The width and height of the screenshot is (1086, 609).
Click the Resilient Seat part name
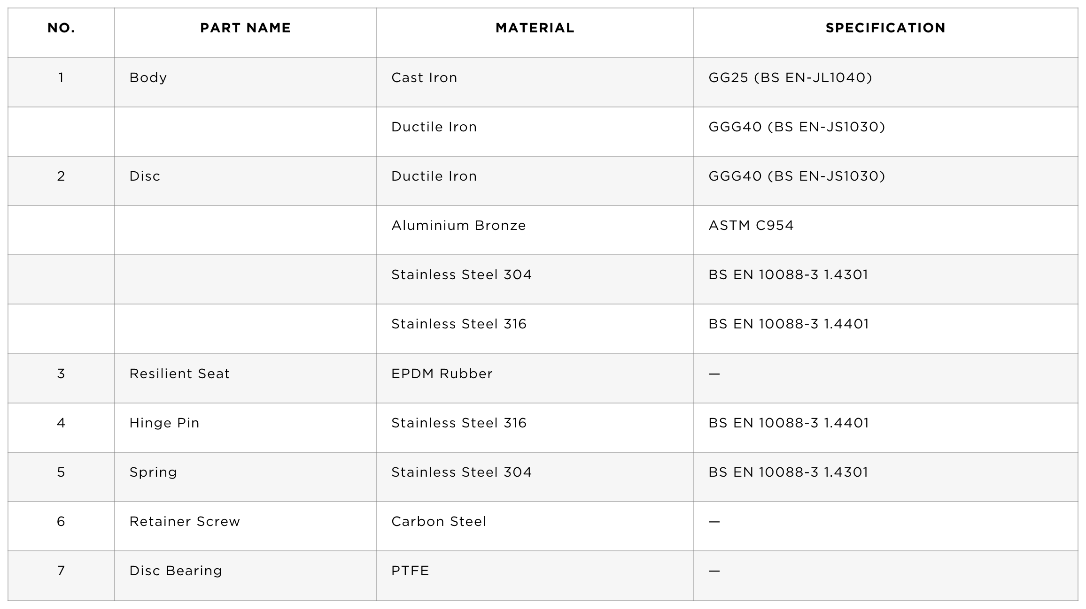(x=179, y=373)
